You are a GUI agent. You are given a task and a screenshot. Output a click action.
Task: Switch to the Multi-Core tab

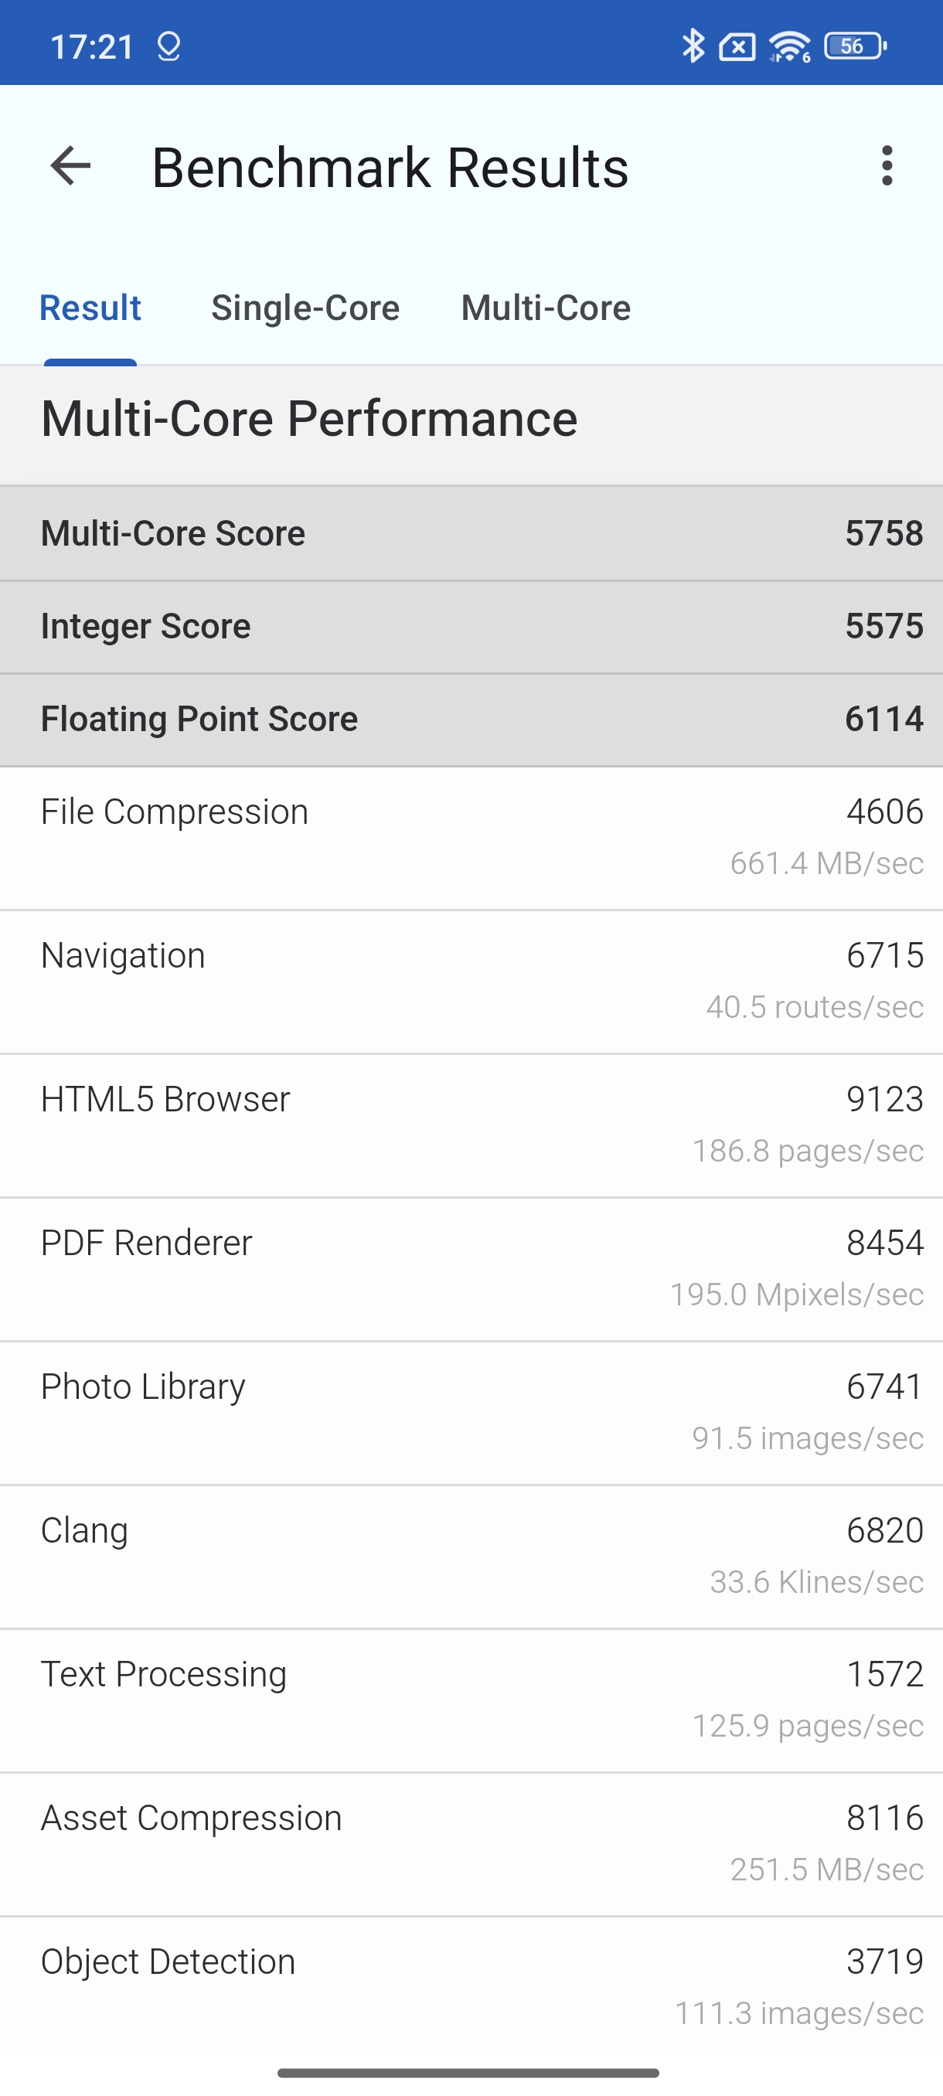click(546, 308)
